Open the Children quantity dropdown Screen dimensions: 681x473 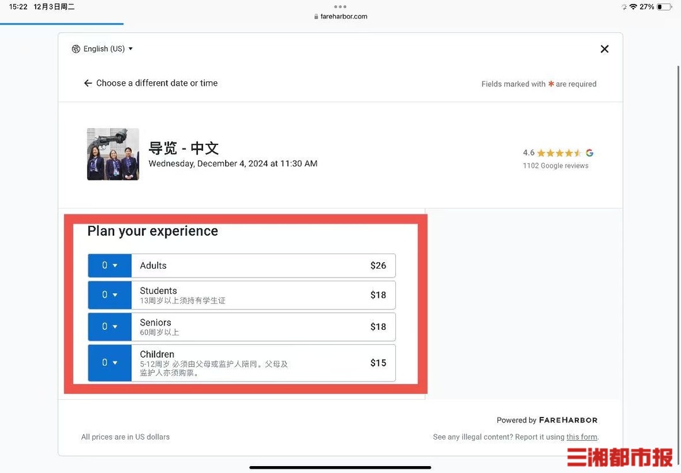pos(110,363)
